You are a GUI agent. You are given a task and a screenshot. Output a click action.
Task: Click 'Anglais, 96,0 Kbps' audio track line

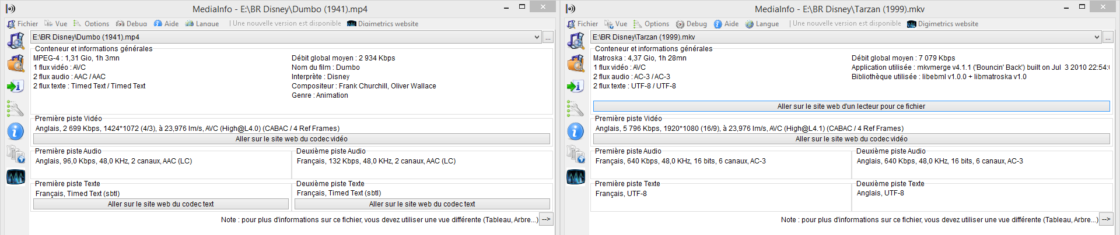coord(114,161)
